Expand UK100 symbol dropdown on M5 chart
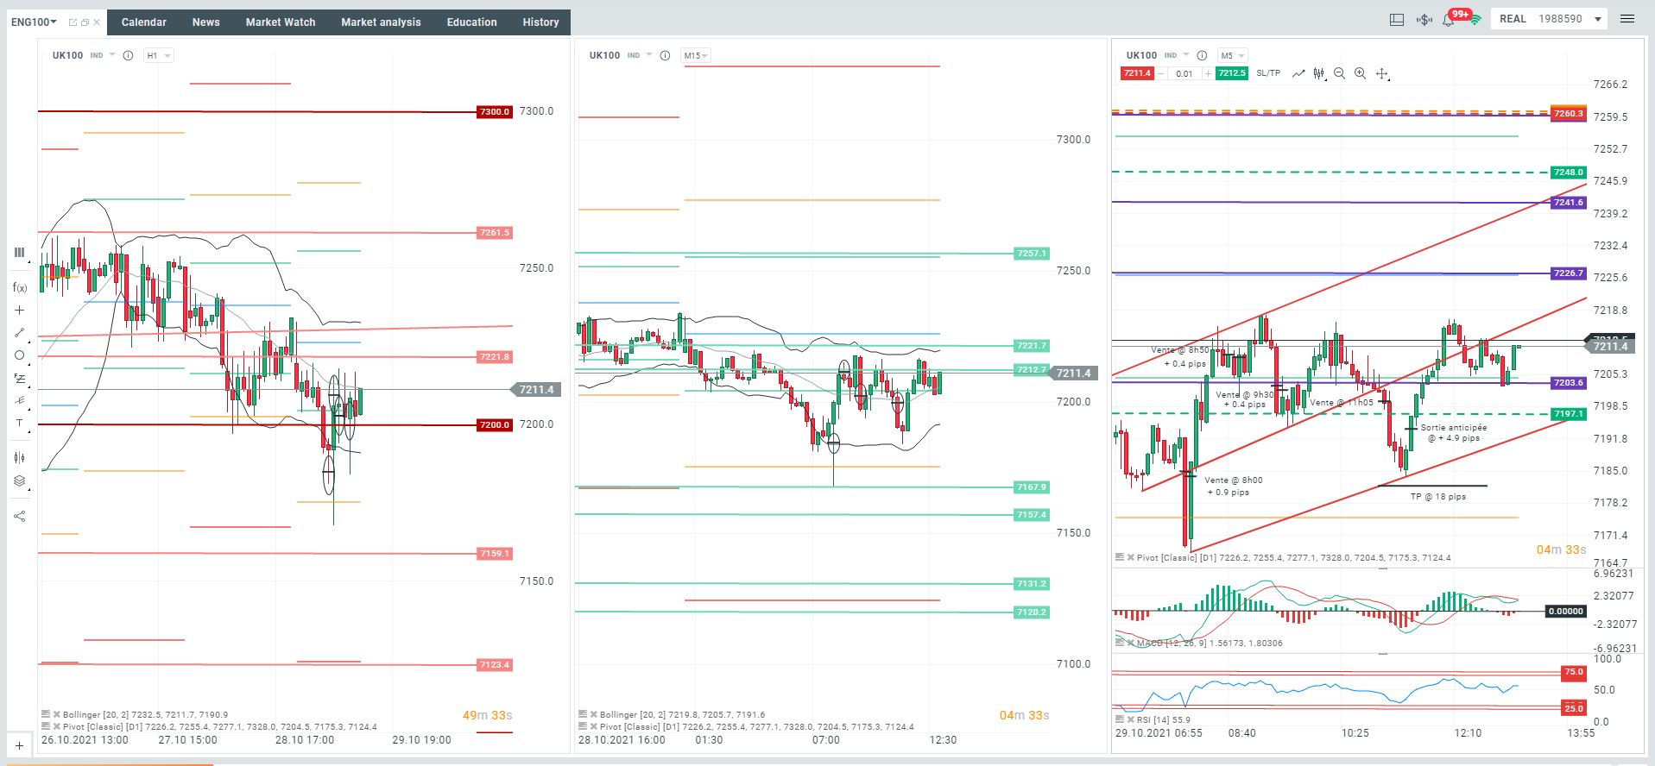Image resolution: width=1655 pixels, height=766 pixels. (1186, 55)
